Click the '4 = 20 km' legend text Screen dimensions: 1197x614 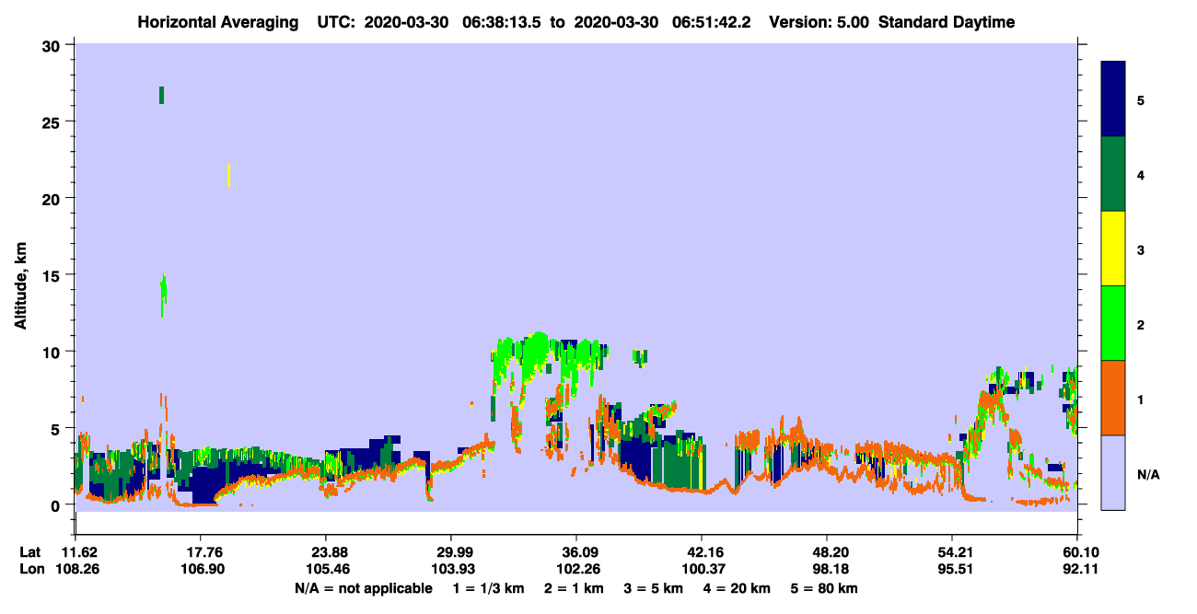[737, 588]
